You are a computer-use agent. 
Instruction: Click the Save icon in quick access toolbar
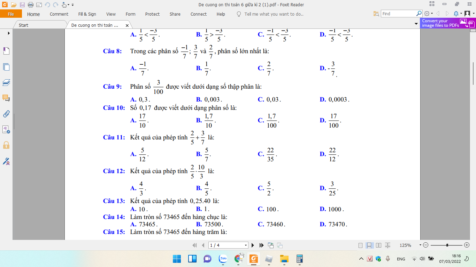click(x=22, y=5)
